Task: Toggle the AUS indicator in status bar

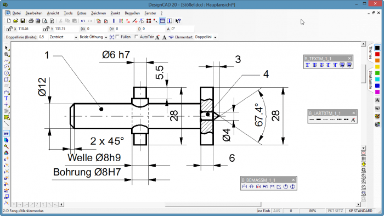Action: (x=276, y=211)
